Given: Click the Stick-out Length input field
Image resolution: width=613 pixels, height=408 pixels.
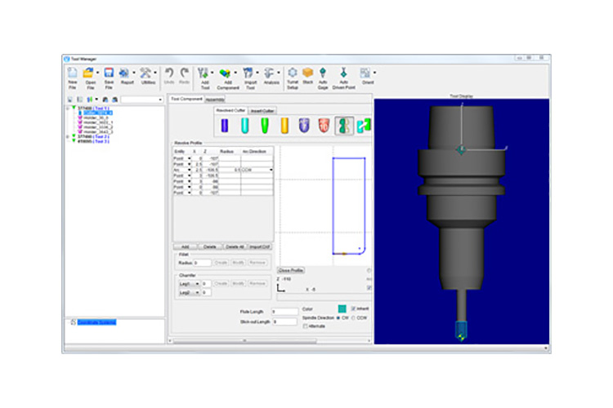Looking at the screenshot, I should tap(285, 322).
